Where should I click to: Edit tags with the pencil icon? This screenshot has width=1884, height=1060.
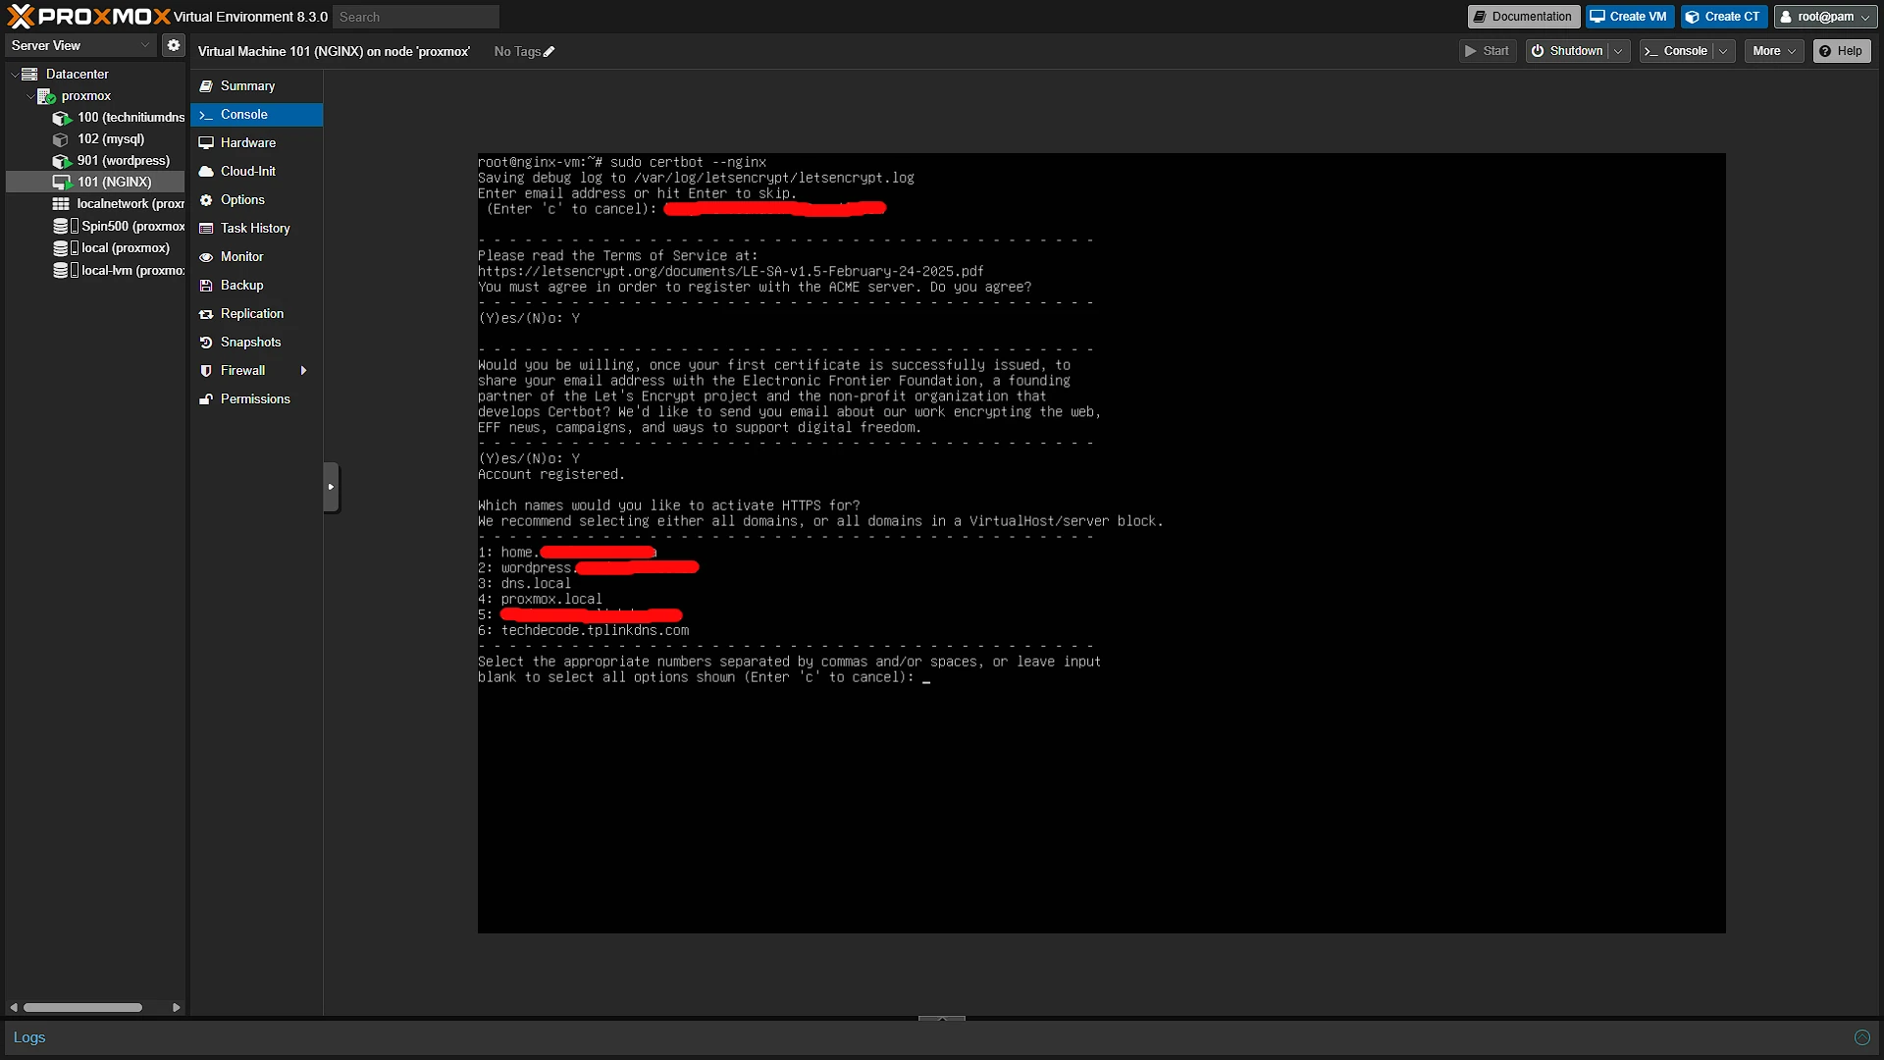coord(549,52)
